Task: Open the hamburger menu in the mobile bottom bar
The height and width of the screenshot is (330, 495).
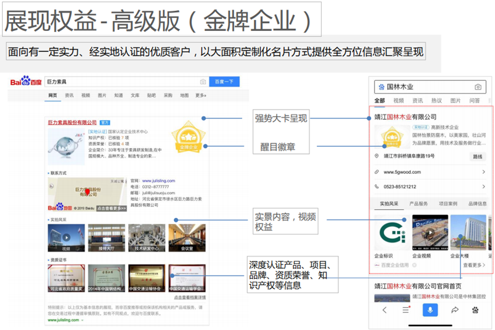Action: point(405,310)
